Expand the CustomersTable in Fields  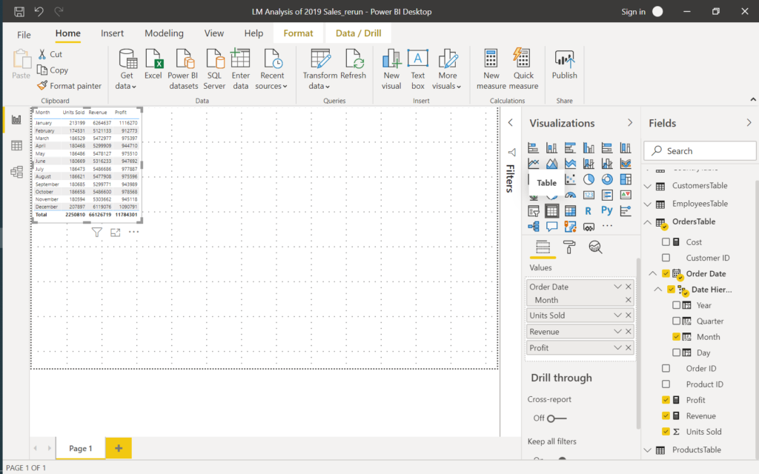click(x=647, y=186)
